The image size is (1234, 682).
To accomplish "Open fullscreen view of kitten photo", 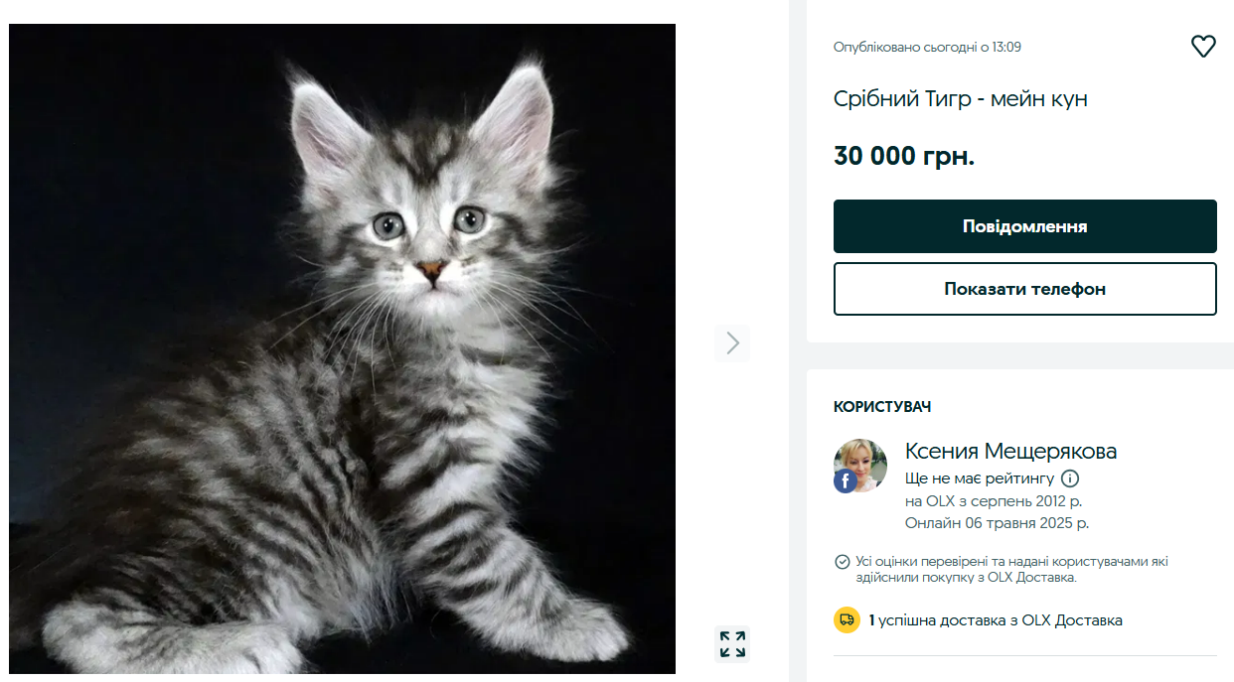I will 732,643.
